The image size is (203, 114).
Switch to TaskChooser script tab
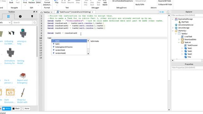75,12
